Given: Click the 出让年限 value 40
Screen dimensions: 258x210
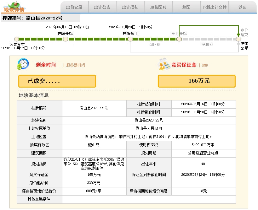Looking at the screenshot, I should point(204,164).
